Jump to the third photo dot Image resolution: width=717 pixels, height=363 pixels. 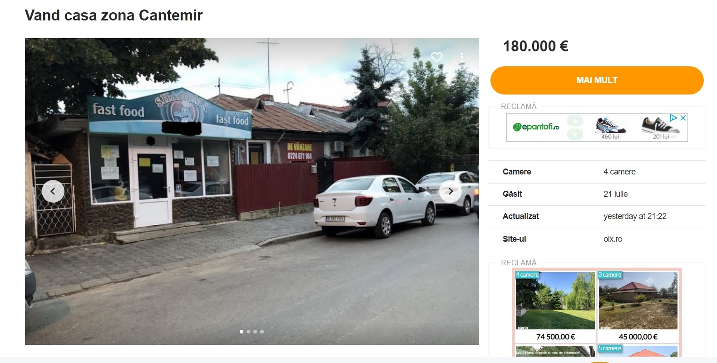point(255,332)
